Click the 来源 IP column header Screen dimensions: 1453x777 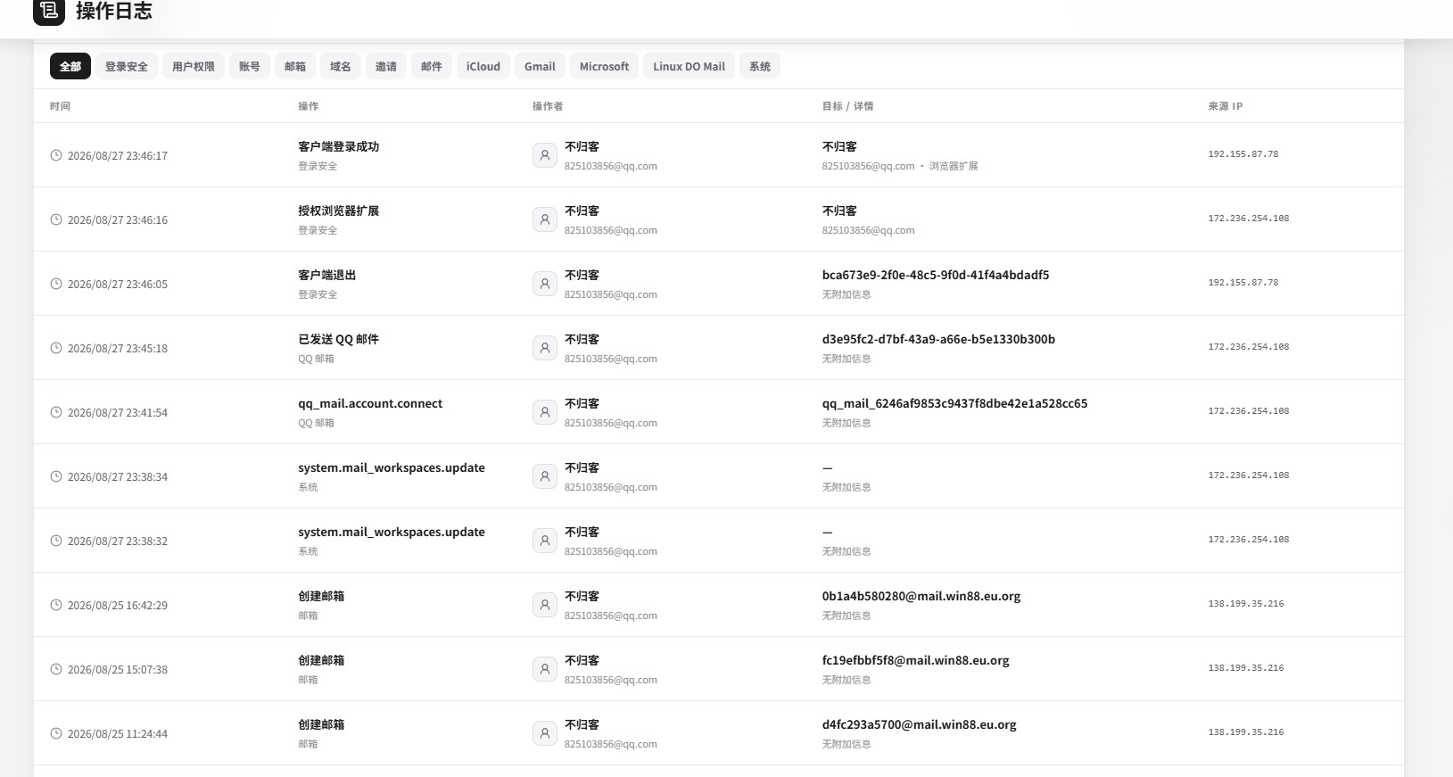pyautogui.click(x=1226, y=106)
